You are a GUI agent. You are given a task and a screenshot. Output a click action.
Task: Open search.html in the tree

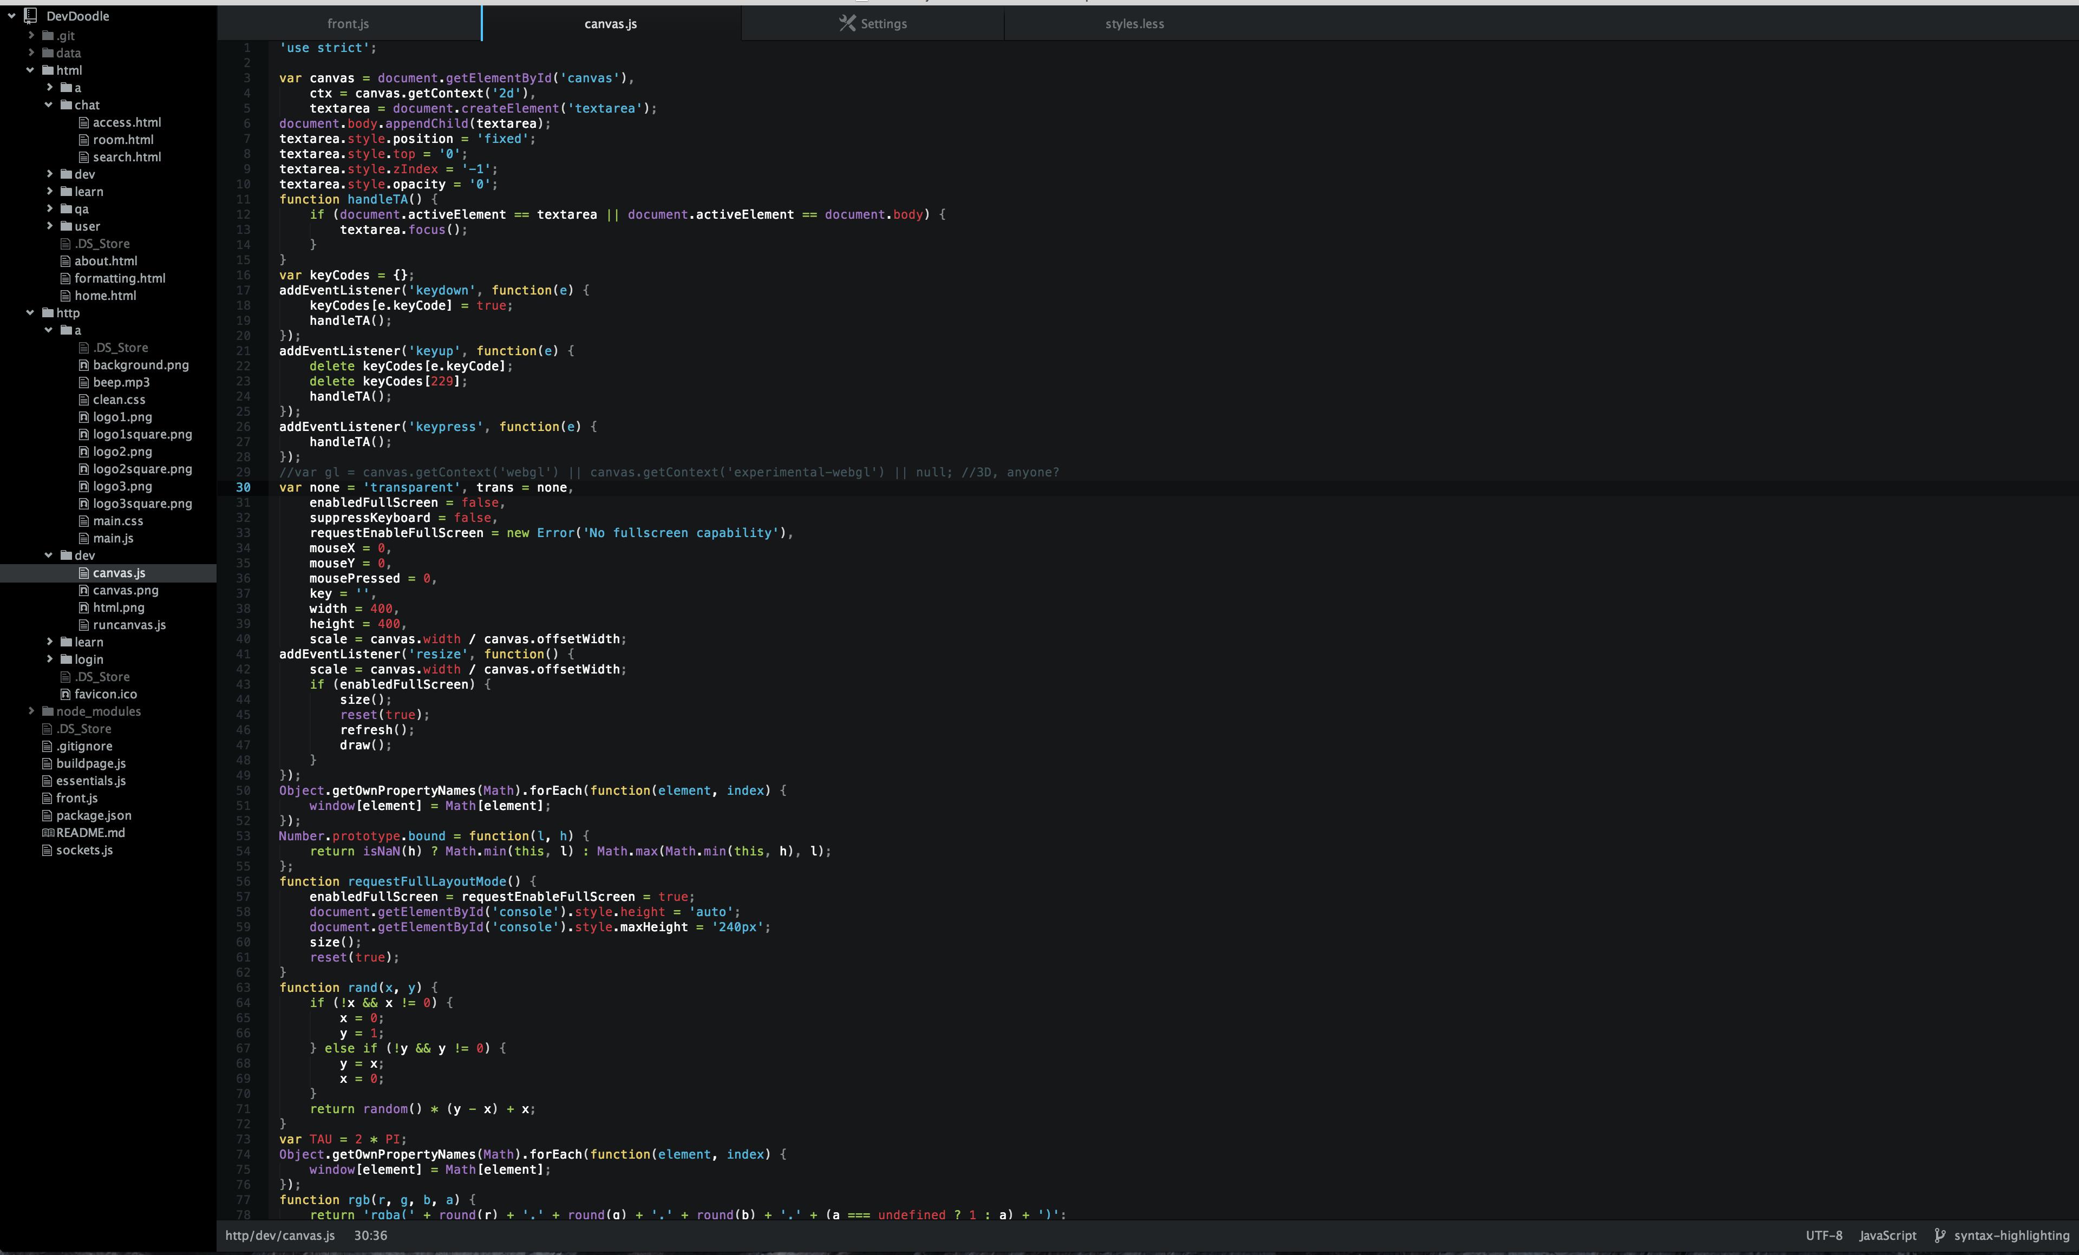(x=127, y=157)
